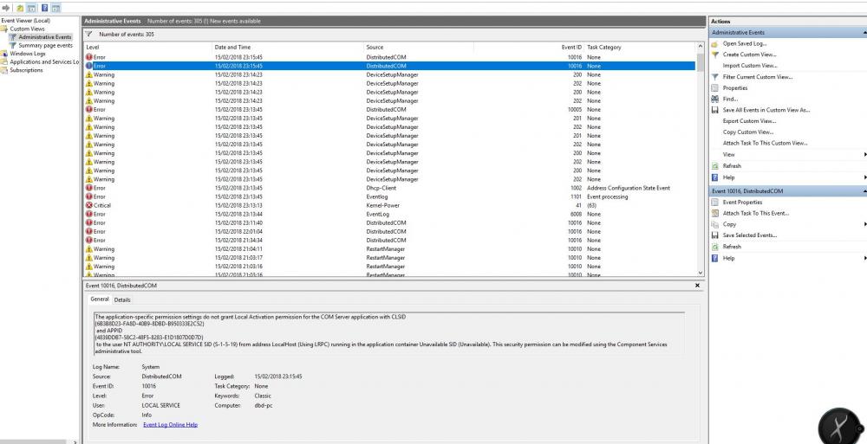
Task: Click the Filter Current Custom View funnel icon
Action: click(714, 77)
